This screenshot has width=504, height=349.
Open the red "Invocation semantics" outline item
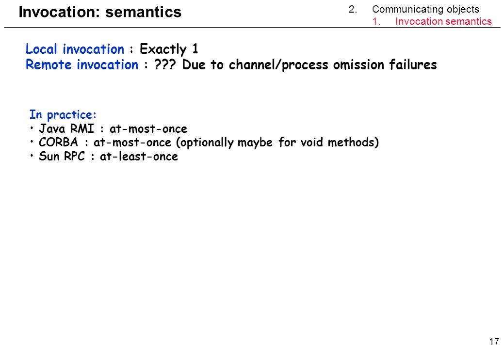coord(443,21)
